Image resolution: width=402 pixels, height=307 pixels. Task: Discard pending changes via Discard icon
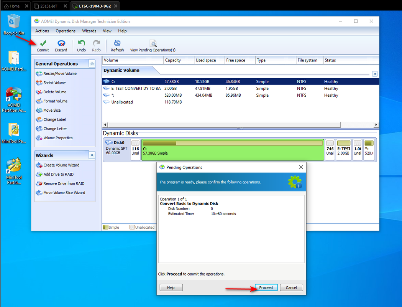tap(61, 46)
